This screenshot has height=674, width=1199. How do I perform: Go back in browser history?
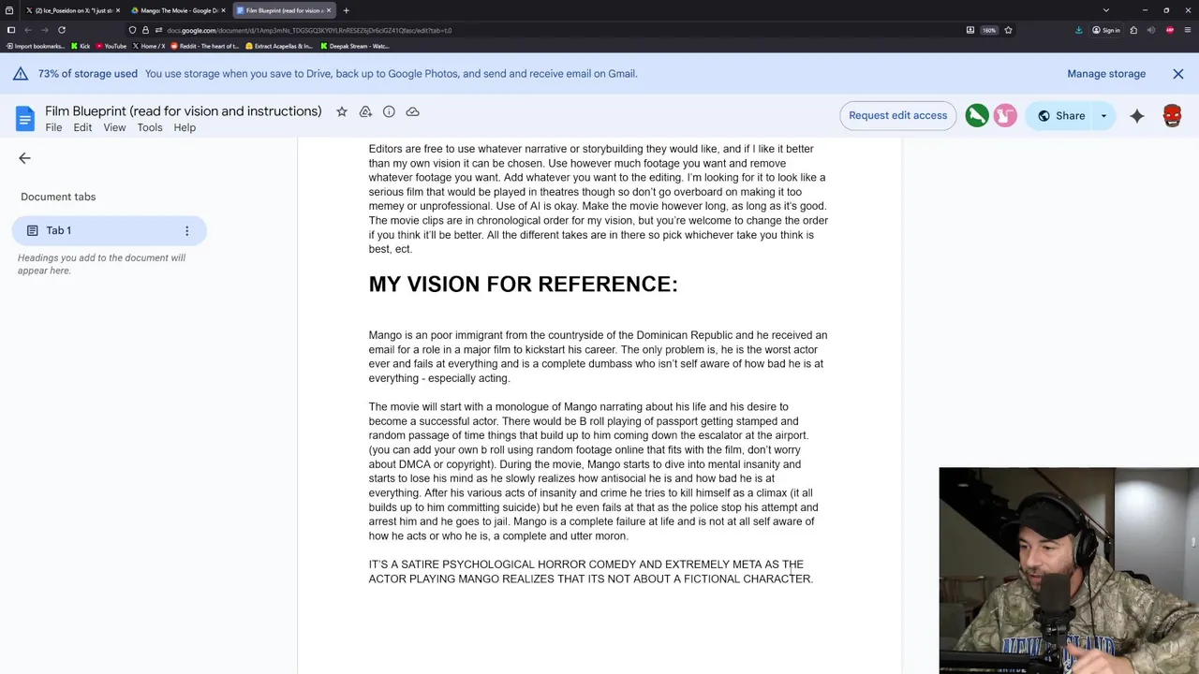click(x=28, y=30)
